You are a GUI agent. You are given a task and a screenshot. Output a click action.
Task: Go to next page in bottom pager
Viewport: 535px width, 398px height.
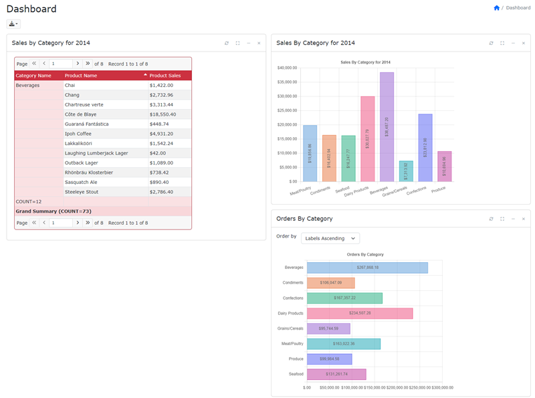tap(78, 223)
